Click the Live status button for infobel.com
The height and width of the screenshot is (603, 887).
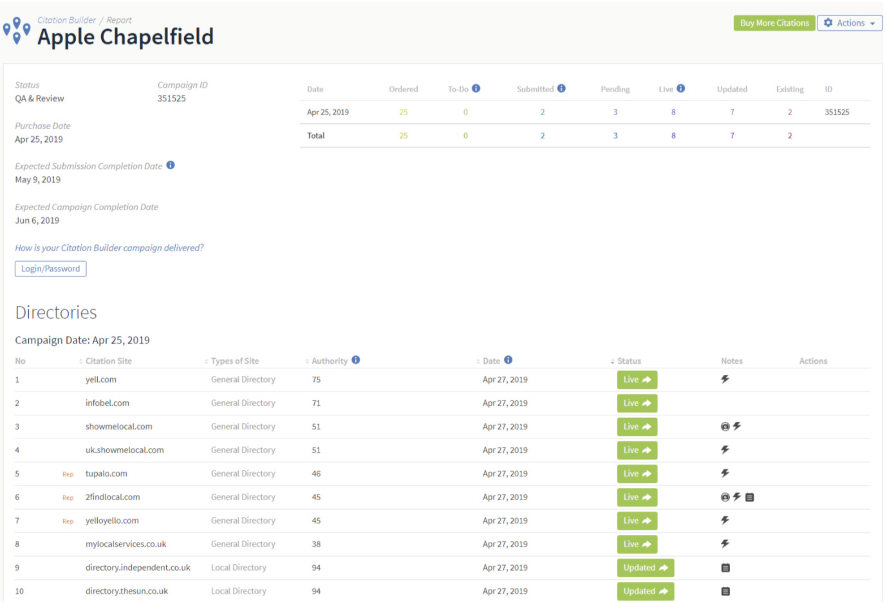point(637,403)
